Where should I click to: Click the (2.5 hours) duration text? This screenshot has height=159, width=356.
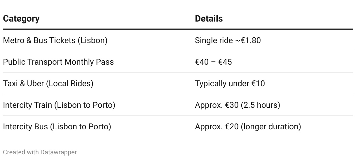coord(260,105)
